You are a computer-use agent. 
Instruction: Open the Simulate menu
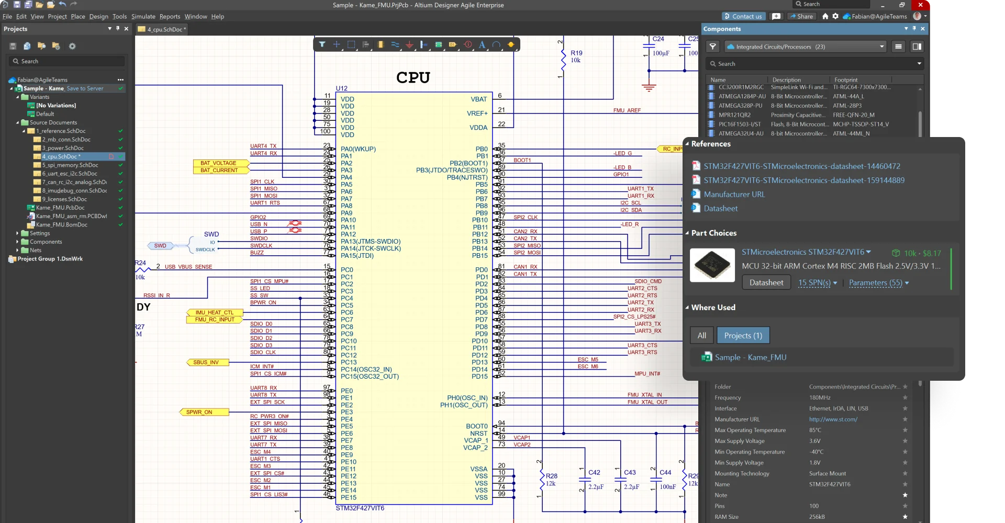[x=143, y=16]
